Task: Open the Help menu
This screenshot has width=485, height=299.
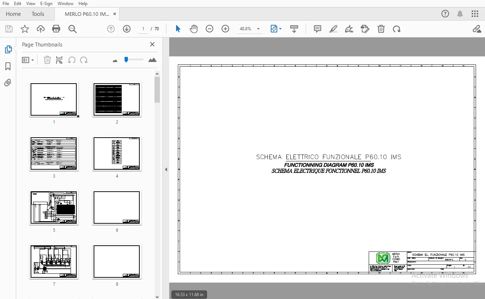Action: (x=83, y=4)
